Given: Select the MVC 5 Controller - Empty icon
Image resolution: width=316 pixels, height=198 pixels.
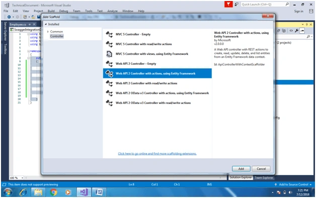Looking at the screenshot, I should click(x=109, y=34).
